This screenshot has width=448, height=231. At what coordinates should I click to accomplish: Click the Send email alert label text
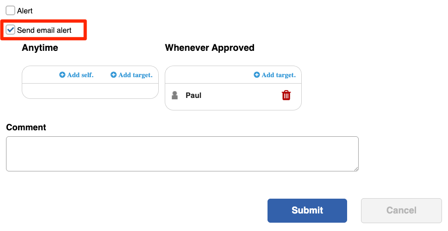(44, 30)
